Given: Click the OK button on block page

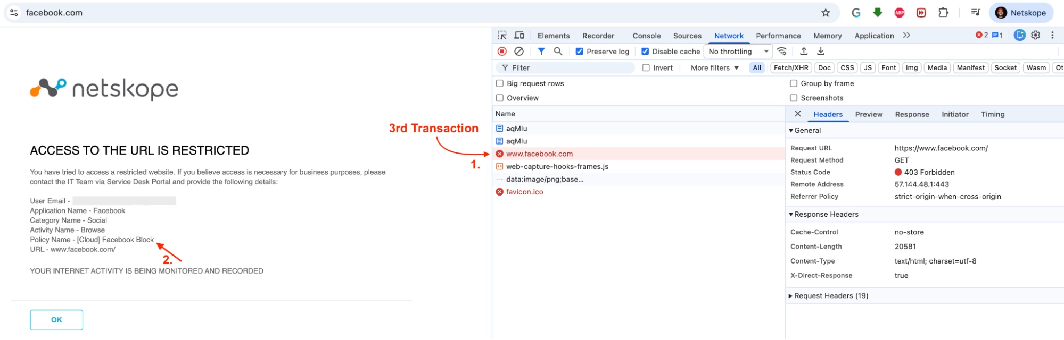Looking at the screenshot, I should pos(56,320).
